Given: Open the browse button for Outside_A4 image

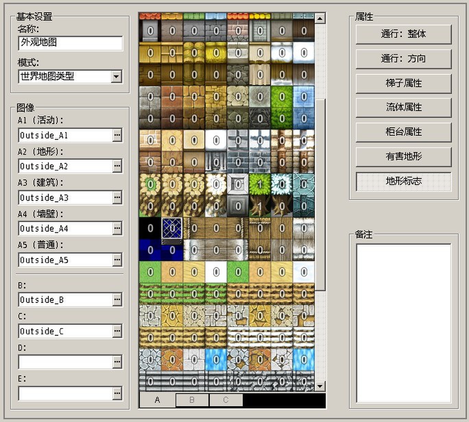Looking at the screenshot, I should (x=117, y=228).
